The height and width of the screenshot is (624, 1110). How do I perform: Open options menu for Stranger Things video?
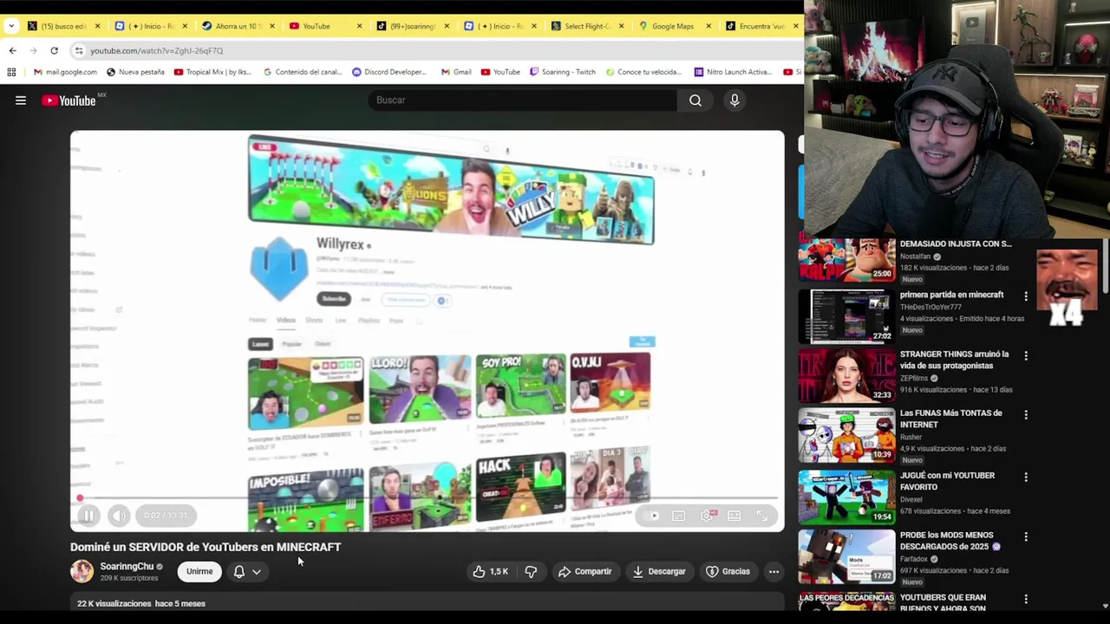click(x=1026, y=356)
